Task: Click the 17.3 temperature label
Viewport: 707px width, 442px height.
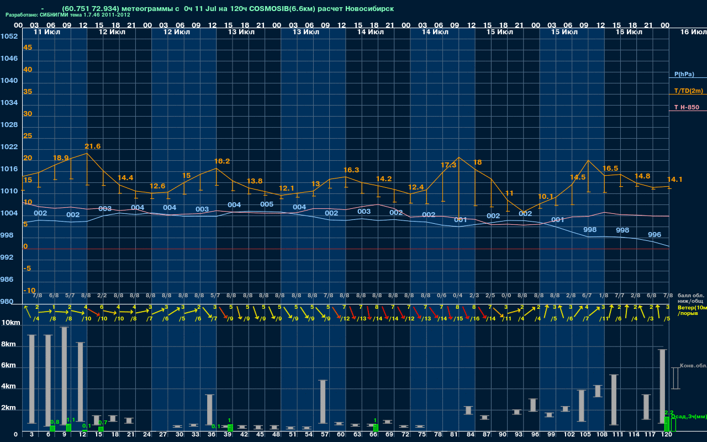Action: tap(449, 165)
